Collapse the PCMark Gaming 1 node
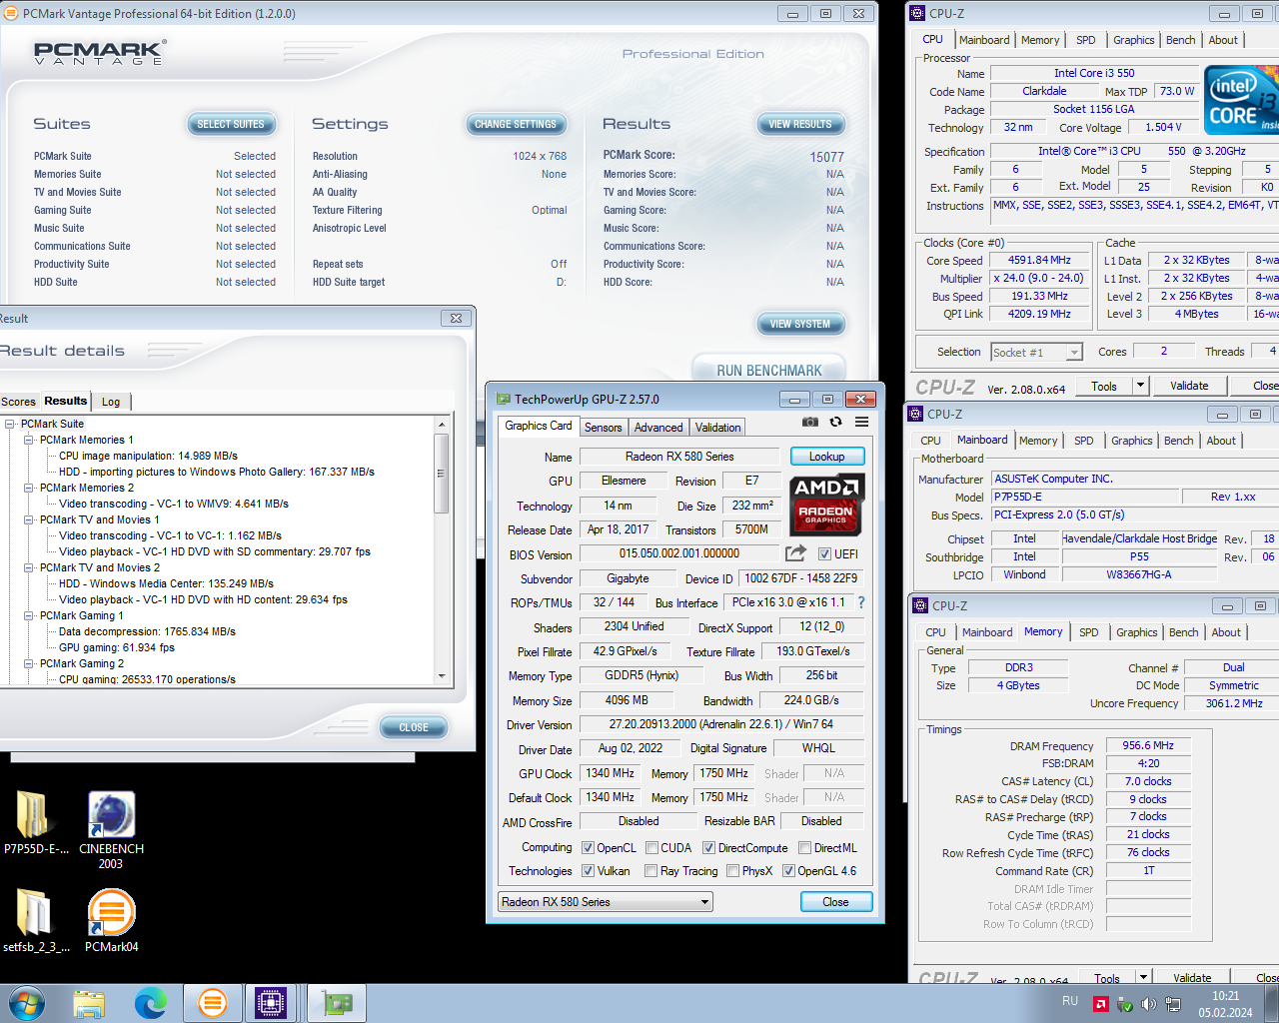The image size is (1279, 1023). (x=29, y=615)
